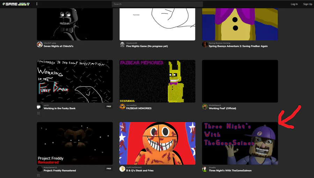
Task: Click the Gruddy avatar icon
Action: (x=205, y=169)
